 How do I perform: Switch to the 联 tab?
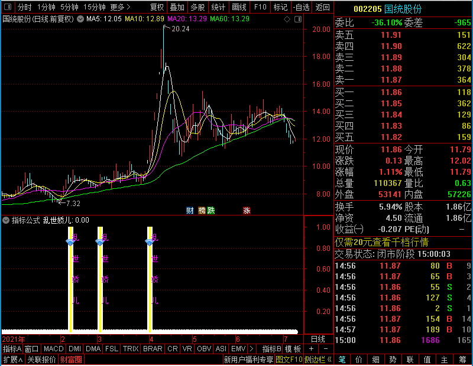point(410,360)
